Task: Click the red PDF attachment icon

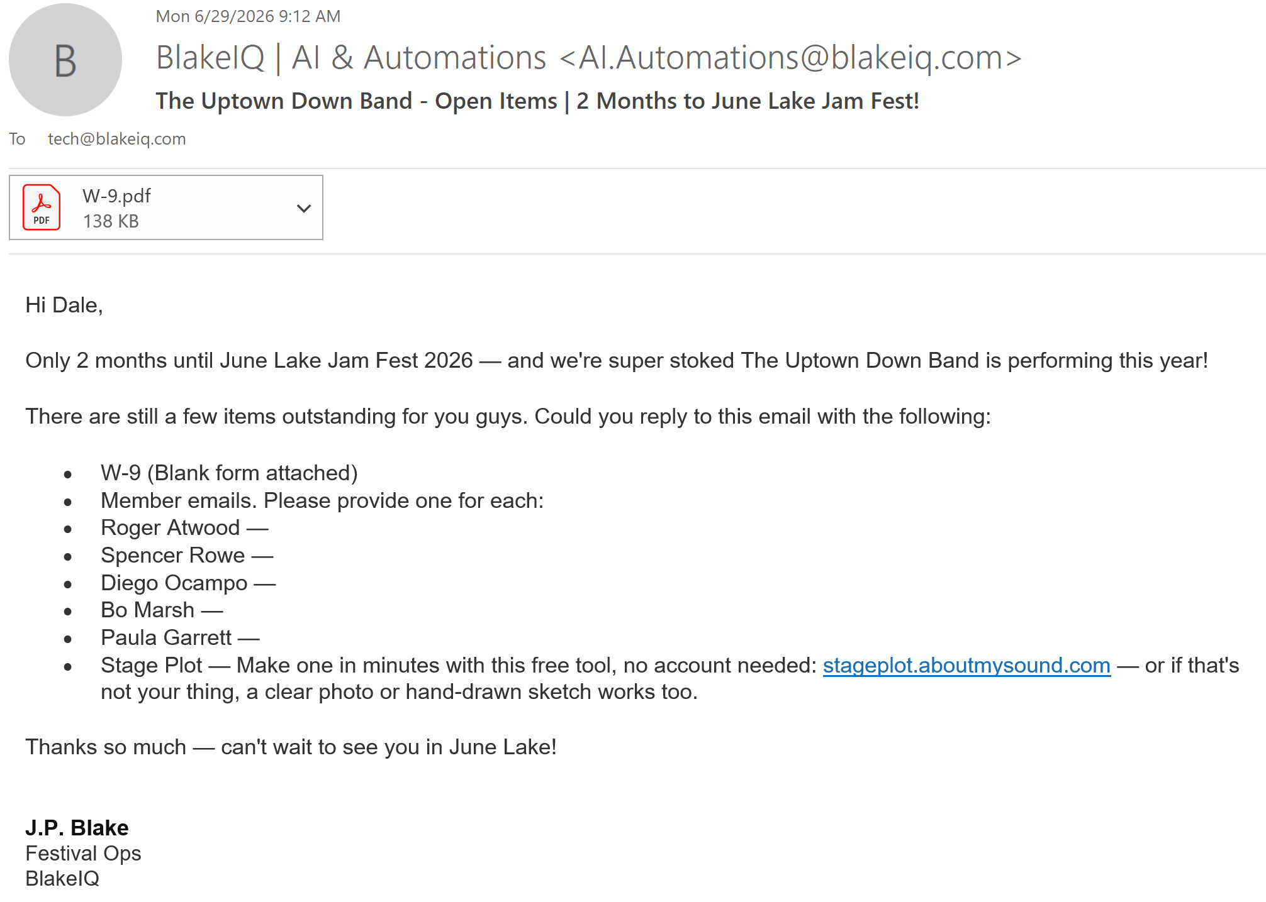Action: pyautogui.click(x=42, y=207)
